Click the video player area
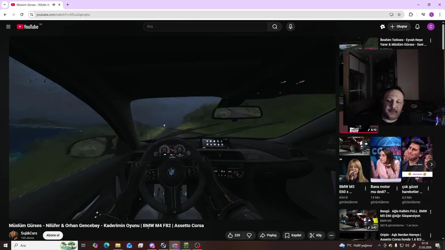The width and height of the screenshot is (445, 250). point(172,128)
